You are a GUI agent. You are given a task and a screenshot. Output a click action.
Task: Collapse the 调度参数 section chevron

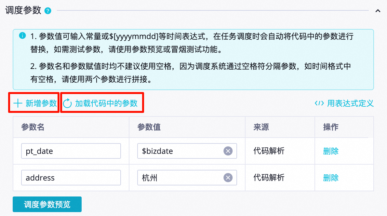[x=378, y=11]
